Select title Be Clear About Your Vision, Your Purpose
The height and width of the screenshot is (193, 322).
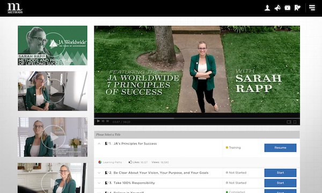click(x=161, y=173)
